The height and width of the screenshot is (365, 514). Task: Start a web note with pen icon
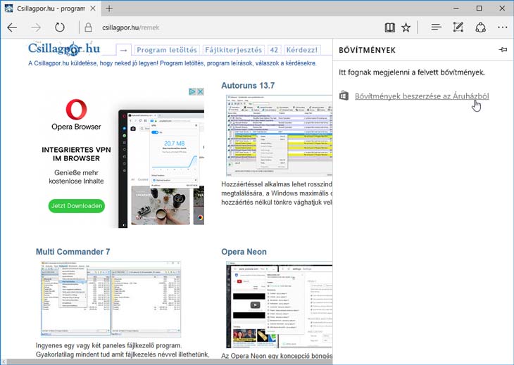pos(458,28)
